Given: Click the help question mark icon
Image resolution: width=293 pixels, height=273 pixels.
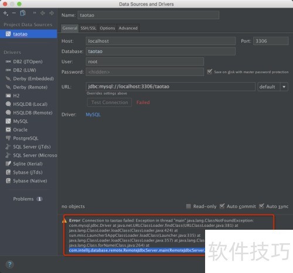Looking at the screenshot, I should [9, 264].
